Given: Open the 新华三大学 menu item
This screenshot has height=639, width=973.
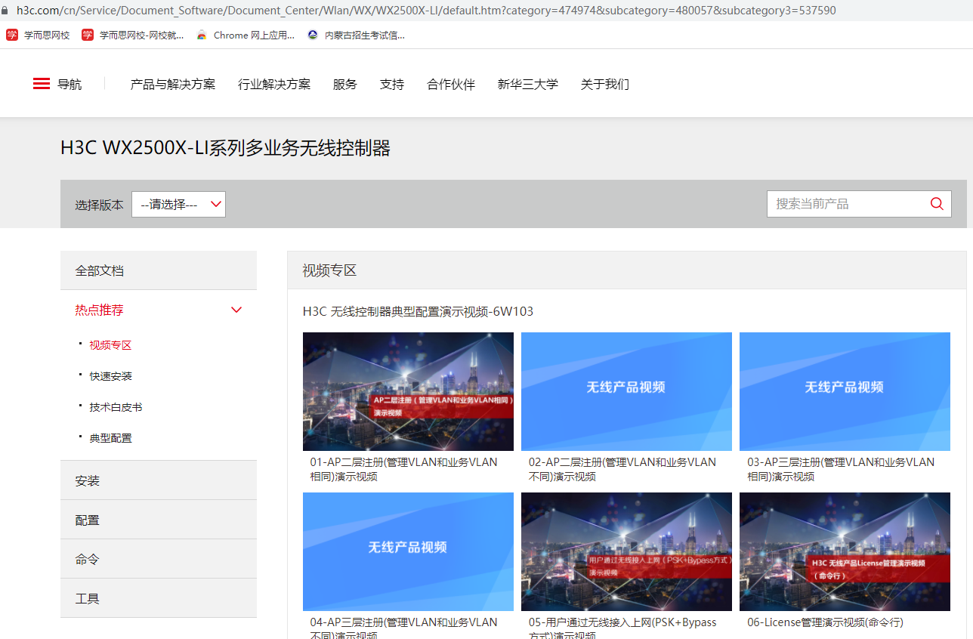Looking at the screenshot, I should [527, 85].
